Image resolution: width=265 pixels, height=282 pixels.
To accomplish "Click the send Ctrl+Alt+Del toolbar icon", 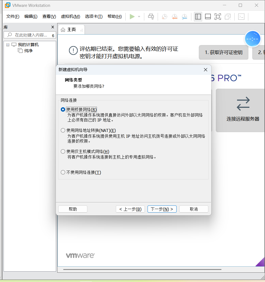I will [151, 16].
